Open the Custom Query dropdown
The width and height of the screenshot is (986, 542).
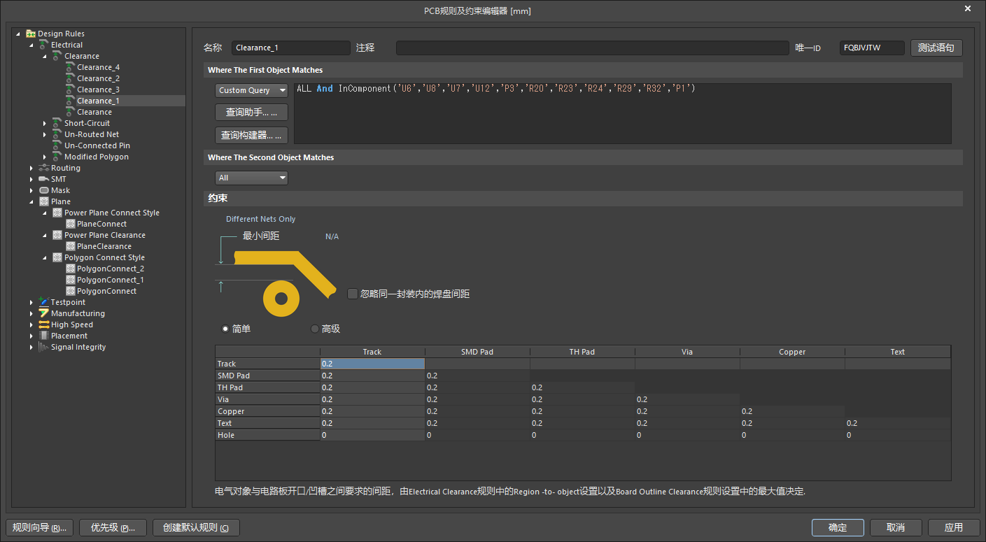point(251,90)
